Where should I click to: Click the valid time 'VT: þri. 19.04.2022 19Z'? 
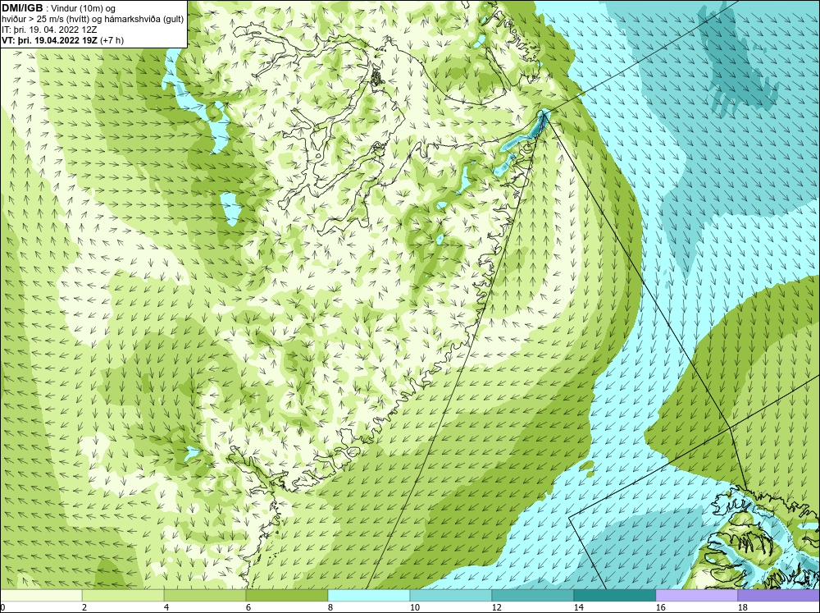point(49,40)
